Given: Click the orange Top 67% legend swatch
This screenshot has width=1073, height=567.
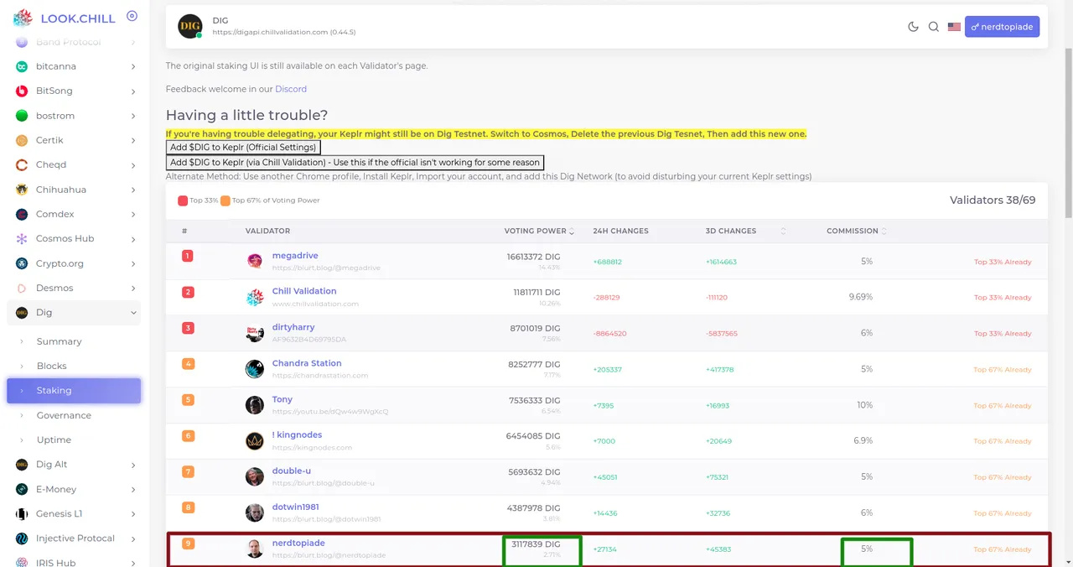Looking at the screenshot, I should 225,200.
